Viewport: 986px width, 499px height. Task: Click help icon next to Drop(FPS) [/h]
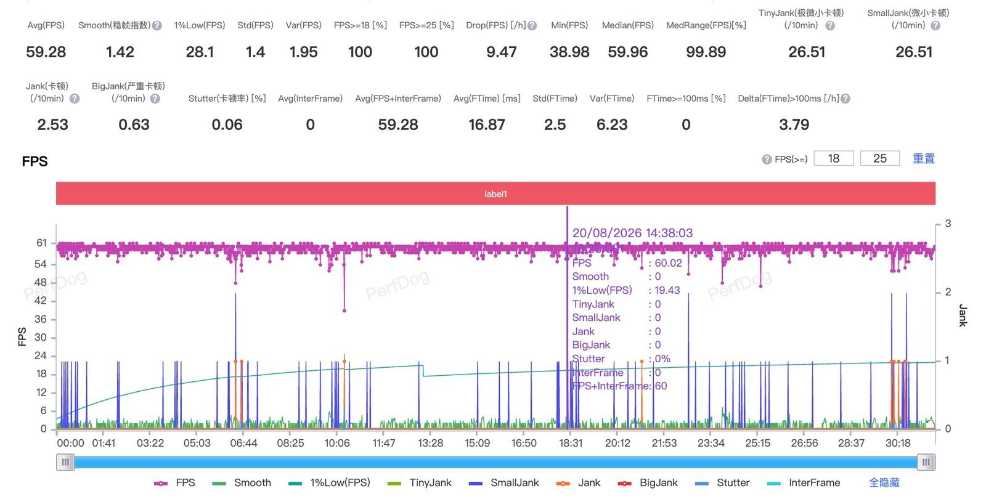(x=532, y=26)
